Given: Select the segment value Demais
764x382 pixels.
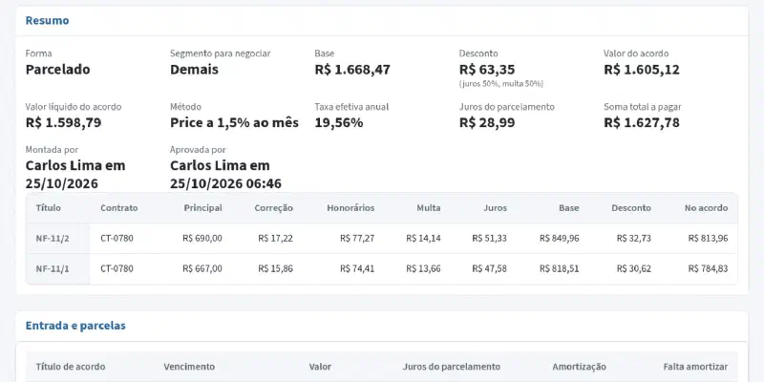Looking at the screenshot, I should pyautogui.click(x=194, y=69).
